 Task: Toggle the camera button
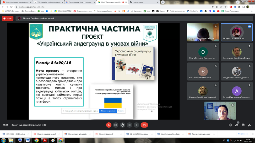click(116, 125)
